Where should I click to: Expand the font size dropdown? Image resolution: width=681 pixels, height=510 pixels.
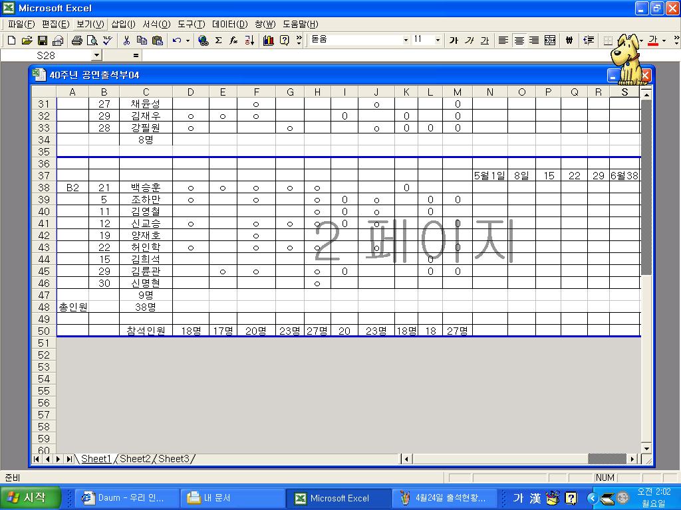click(x=437, y=41)
